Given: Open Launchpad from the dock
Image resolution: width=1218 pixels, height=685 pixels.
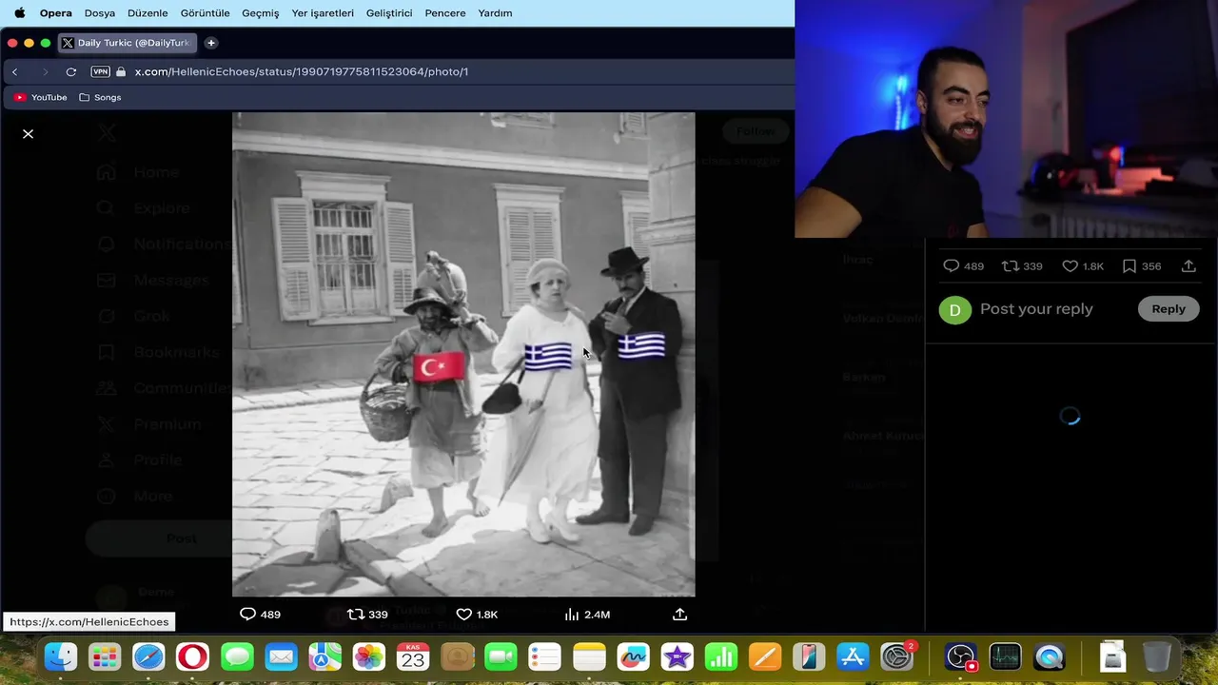Looking at the screenshot, I should click(x=105, y=656).
